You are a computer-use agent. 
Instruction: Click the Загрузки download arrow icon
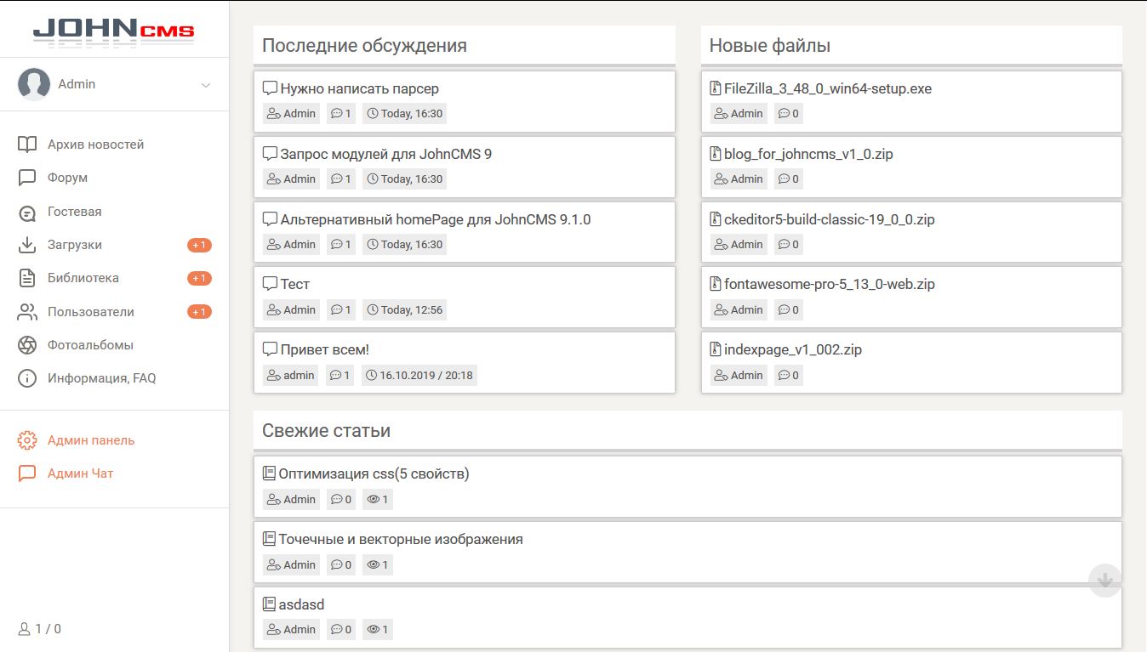click(x=27, y=245)
